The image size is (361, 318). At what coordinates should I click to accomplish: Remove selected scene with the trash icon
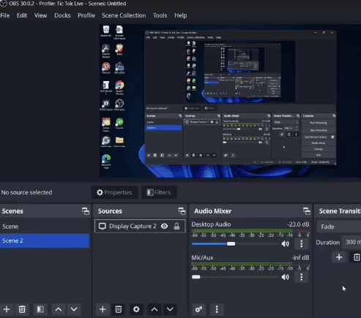pos(22,309)
